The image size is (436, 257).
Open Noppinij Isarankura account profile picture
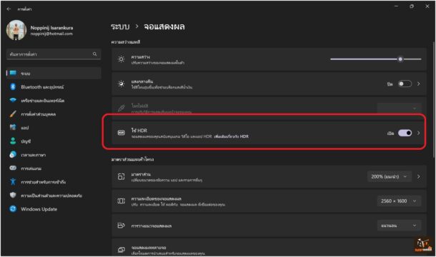(x=16, y=30)
